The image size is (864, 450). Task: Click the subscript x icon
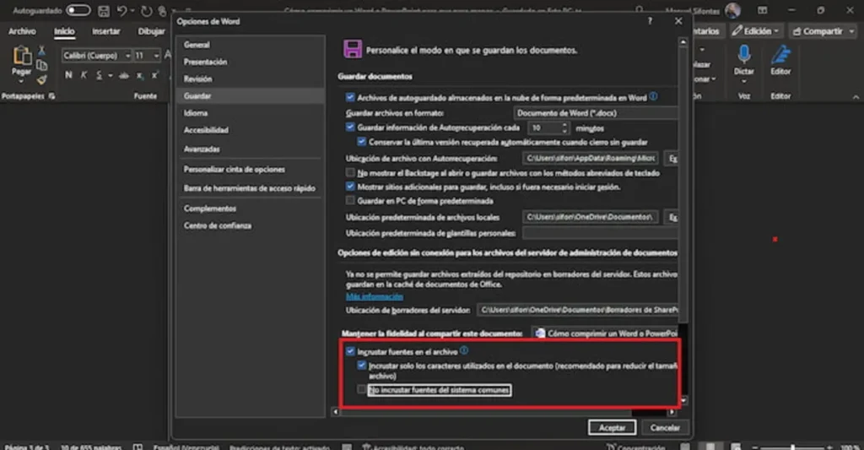[140, 75]
